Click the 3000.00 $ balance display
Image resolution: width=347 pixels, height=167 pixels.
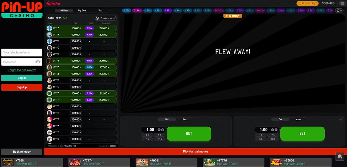(328, 3)
